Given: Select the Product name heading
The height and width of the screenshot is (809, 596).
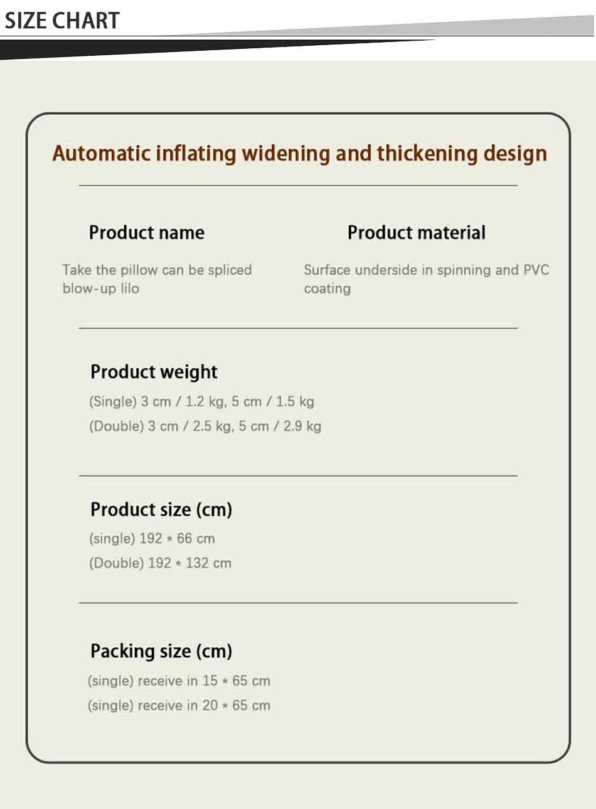Looking at the screenshot, I should [x=147, y=233].
